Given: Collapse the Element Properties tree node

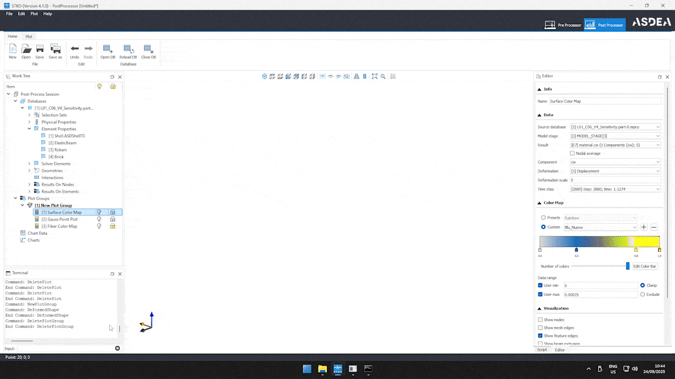Looking at the screenshot, I should [30, 129].
